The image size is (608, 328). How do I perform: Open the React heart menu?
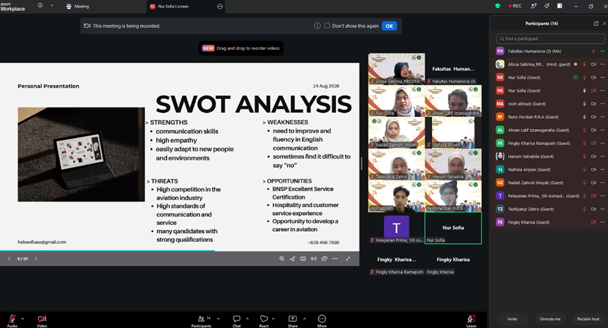(x=264, y=320)
